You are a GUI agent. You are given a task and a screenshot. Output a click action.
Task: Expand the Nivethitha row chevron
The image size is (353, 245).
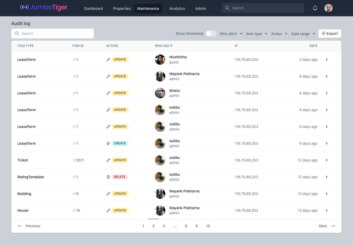(x=327, y=60)
